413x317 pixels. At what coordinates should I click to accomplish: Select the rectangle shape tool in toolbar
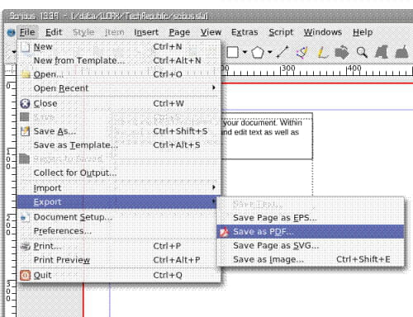[x=233, y=52]
